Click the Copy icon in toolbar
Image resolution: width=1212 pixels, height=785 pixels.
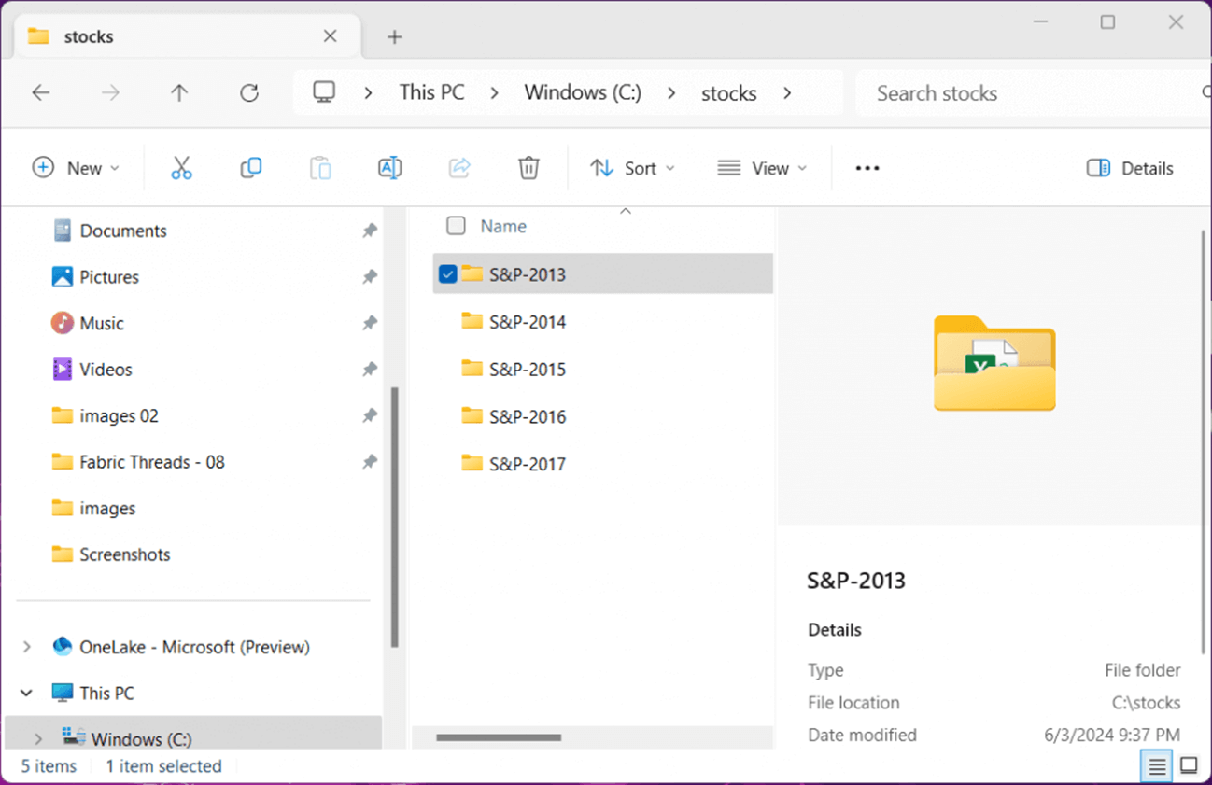coord(250,168)
